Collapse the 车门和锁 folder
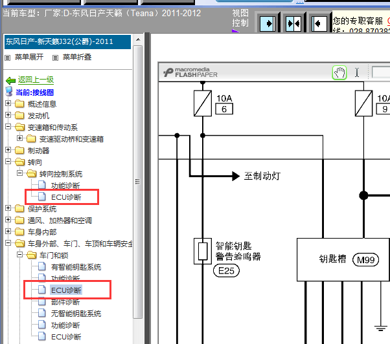The width and height of the screenshot is (390, 344). [19, 254]
